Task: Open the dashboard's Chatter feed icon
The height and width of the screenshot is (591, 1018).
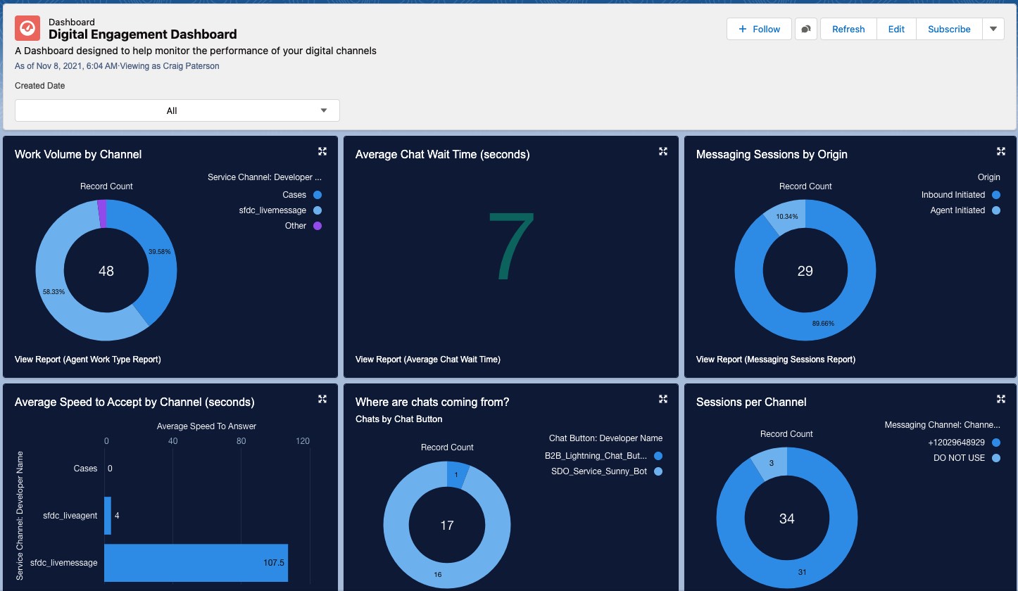Action: coord(805,29)
